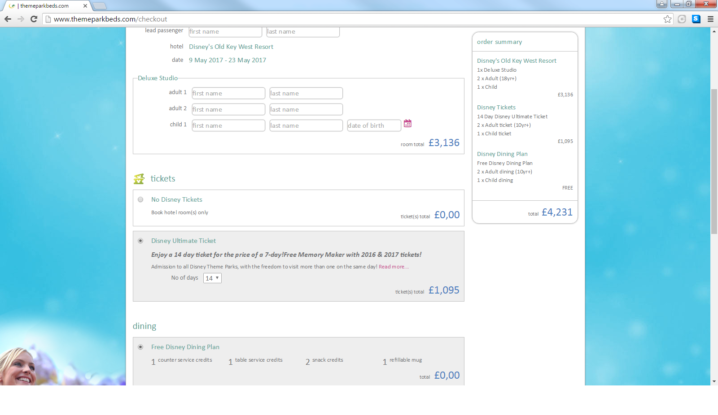Open a new browser tab

[100, 6]
